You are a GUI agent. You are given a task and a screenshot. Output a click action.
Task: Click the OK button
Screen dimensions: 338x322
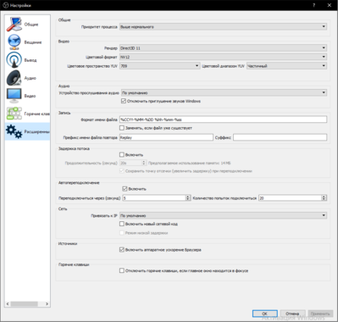click(x=264, y=314)
